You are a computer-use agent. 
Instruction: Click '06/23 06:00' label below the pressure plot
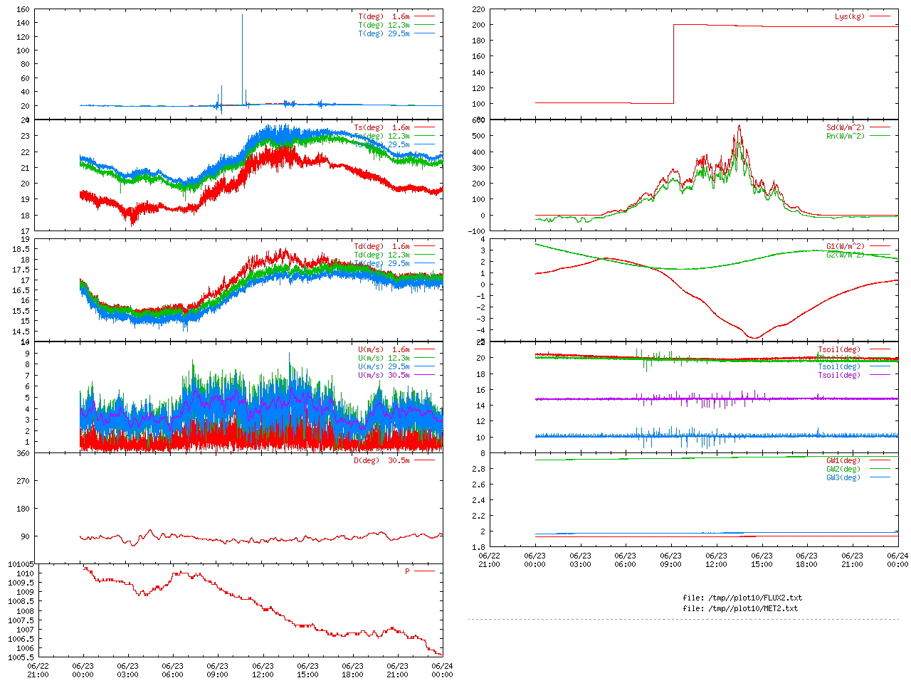point(172,670)
